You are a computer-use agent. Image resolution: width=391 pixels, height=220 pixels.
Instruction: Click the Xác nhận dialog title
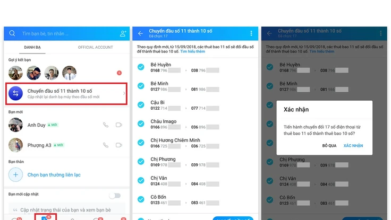click(296, 110)
